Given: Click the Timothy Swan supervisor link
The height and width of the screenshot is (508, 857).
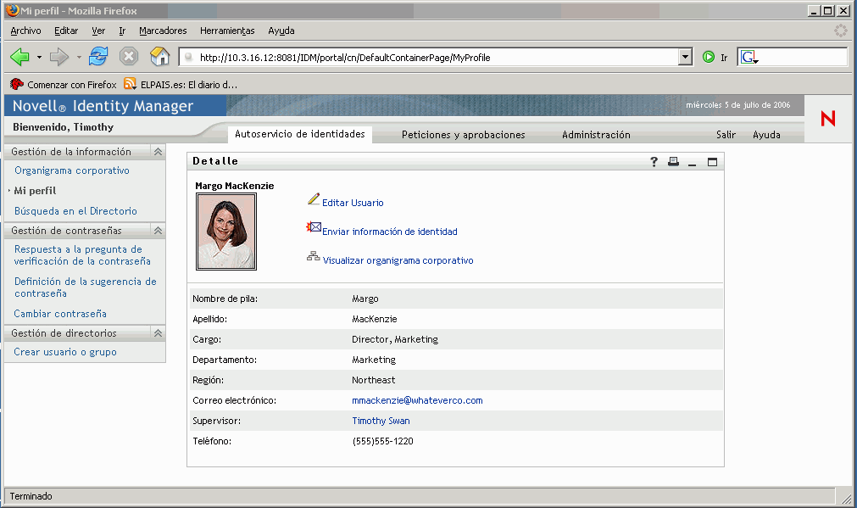Looking at the screenshot, I should 381,421.
